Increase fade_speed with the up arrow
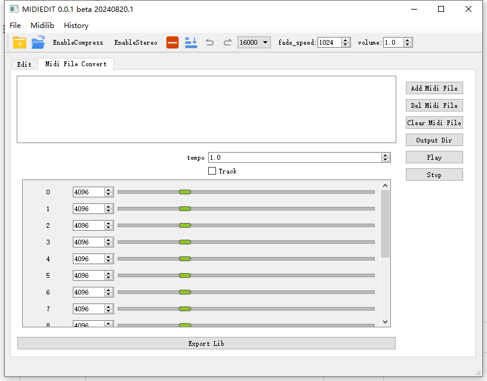Image resolution: width=487 pixels, height=381 pixels. tap(346, 40)
